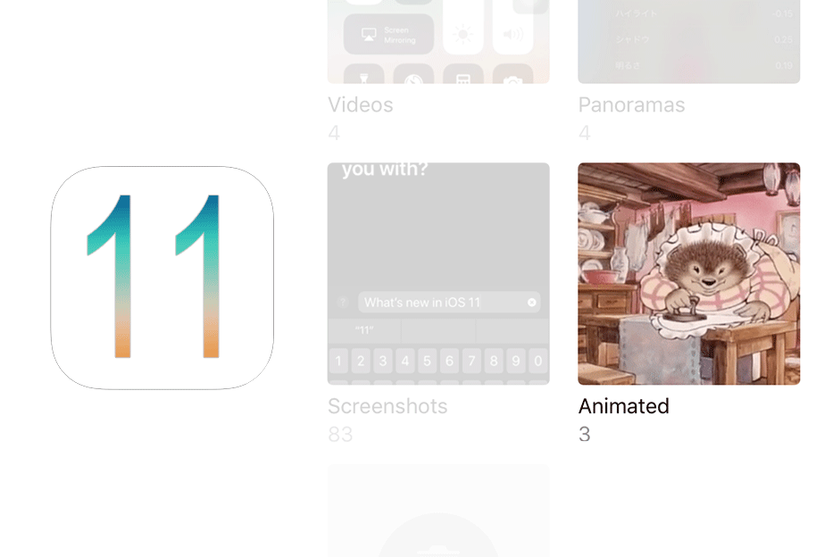
Task: Tap the 5 key on the keyboard
Action: pos(427,361)
